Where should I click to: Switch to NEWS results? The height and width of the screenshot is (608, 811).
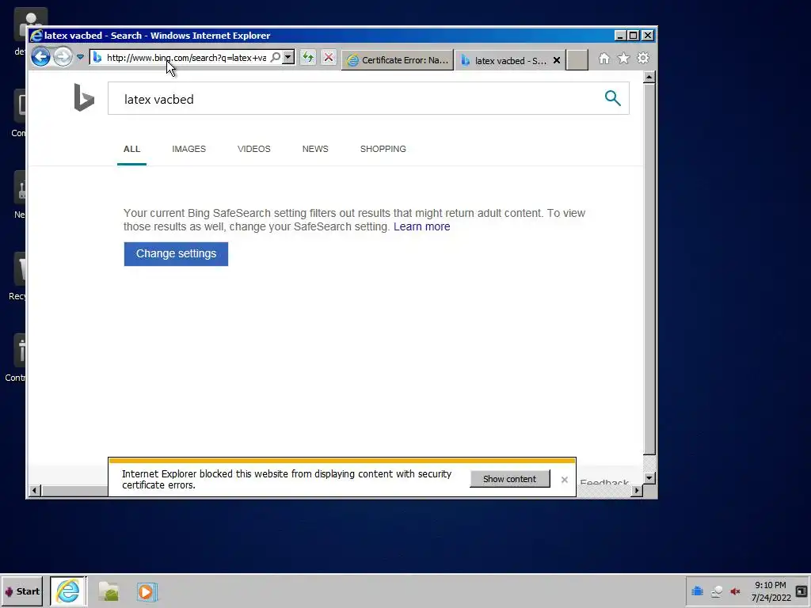click(x=315, y=149)
